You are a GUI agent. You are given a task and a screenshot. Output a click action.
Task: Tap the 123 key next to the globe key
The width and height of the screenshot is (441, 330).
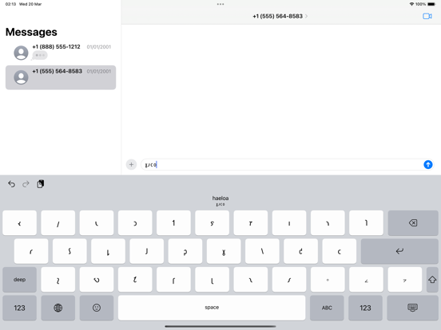(19, 308)
